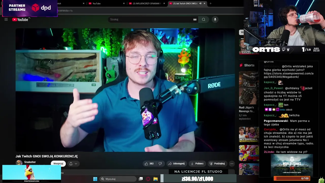Open Snakeiter channel avatar
This screenshot has height=183, width=325.
pyautogui.click(x=19, y=163)
